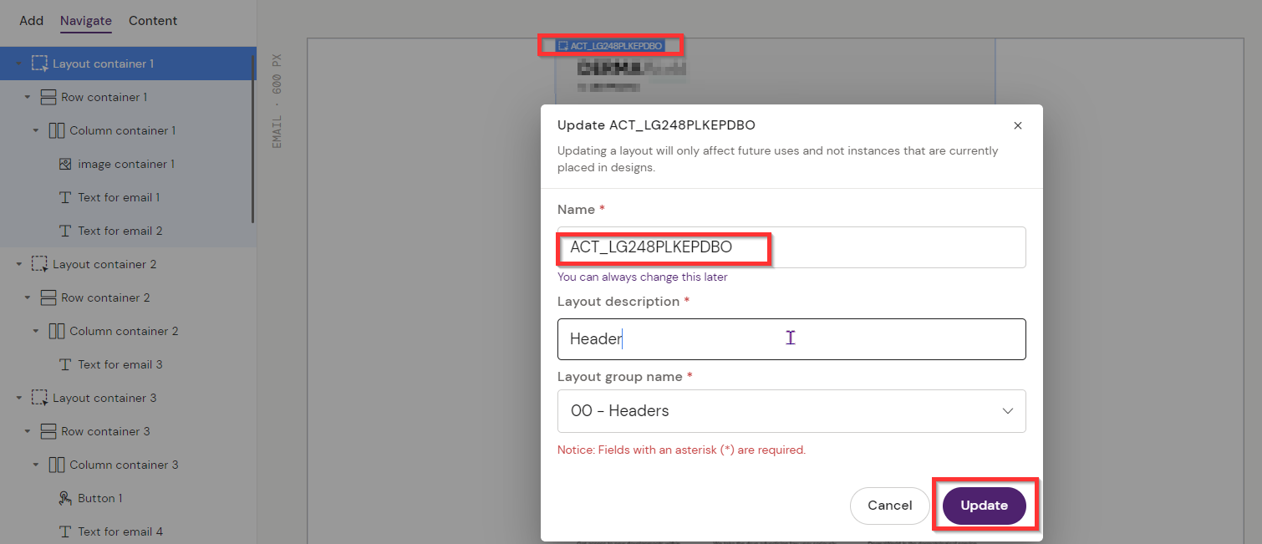Collapse Layout container 1 tree arrow

tap(19, 64)
